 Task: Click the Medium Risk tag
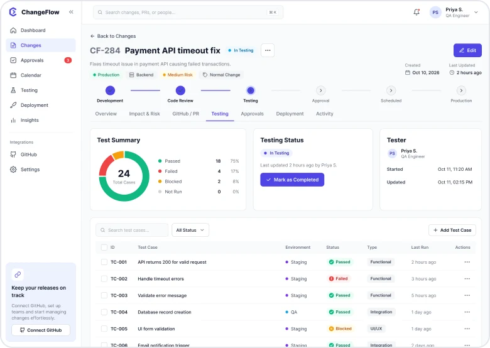pos(178,75)
